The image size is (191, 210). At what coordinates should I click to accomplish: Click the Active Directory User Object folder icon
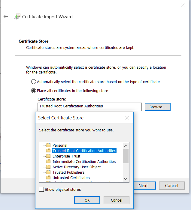click(x=48, y=167)
